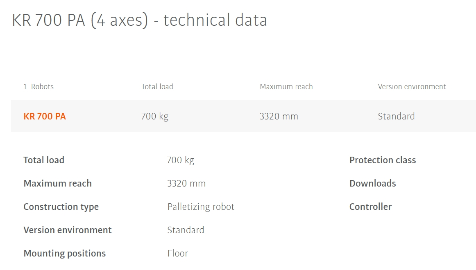Viewport: 476px width, 270px height.
Task: Click the 'Maximum reach' table column header
Action: tap(286, 87)
